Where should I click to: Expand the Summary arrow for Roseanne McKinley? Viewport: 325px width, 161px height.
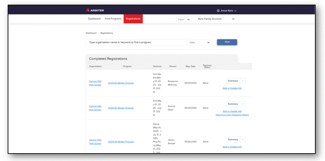point(243,81)
